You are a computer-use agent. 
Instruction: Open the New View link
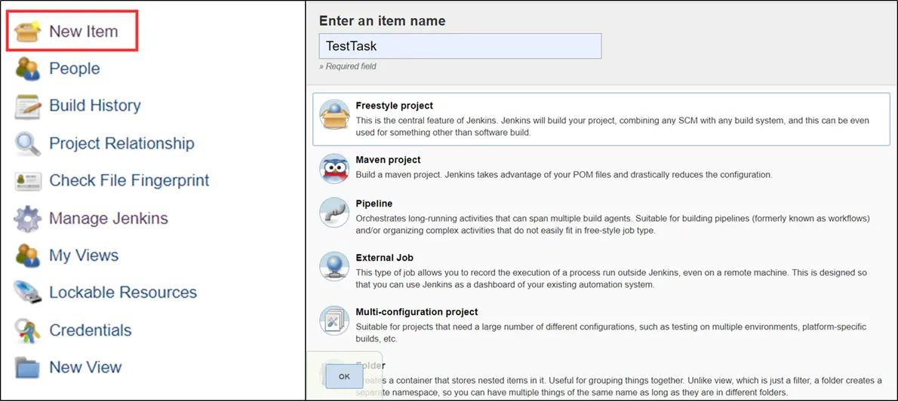pos(85,368)
